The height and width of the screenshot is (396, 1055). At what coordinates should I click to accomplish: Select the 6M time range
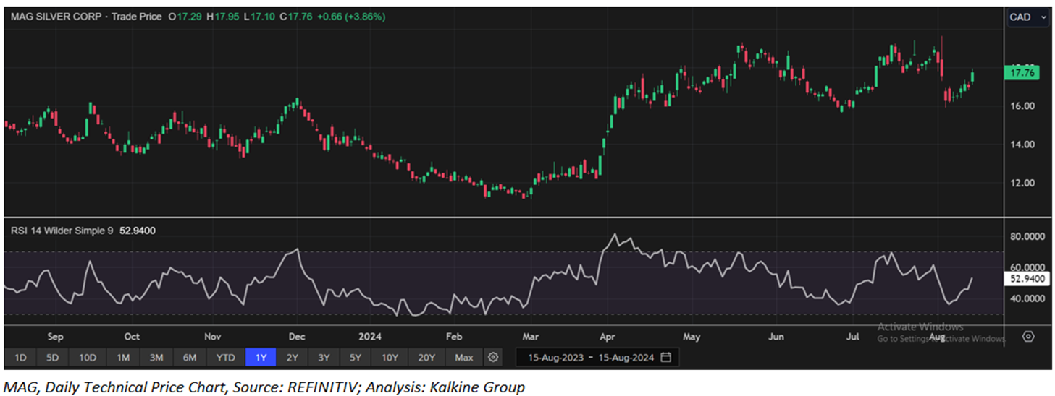point(190,357)
